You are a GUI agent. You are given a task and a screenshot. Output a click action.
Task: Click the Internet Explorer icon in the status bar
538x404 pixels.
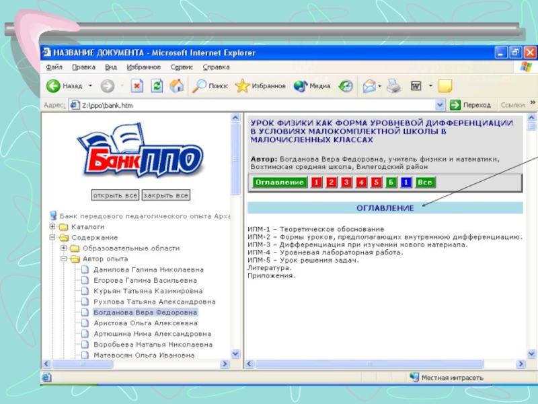click(46, 377)
